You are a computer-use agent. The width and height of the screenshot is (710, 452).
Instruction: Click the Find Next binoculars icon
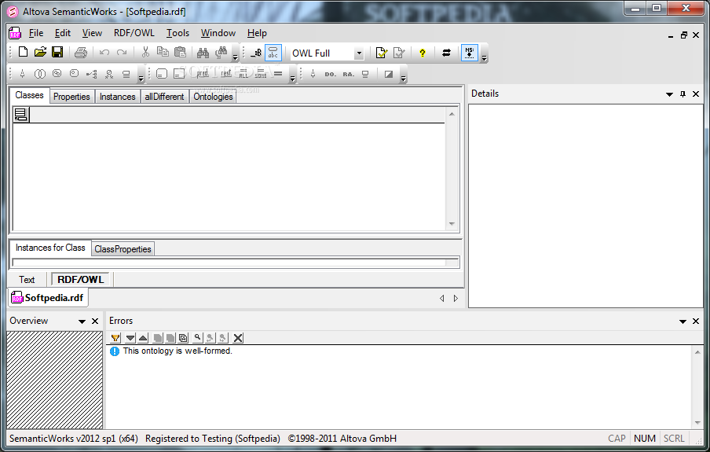click(x=221, y=53)
